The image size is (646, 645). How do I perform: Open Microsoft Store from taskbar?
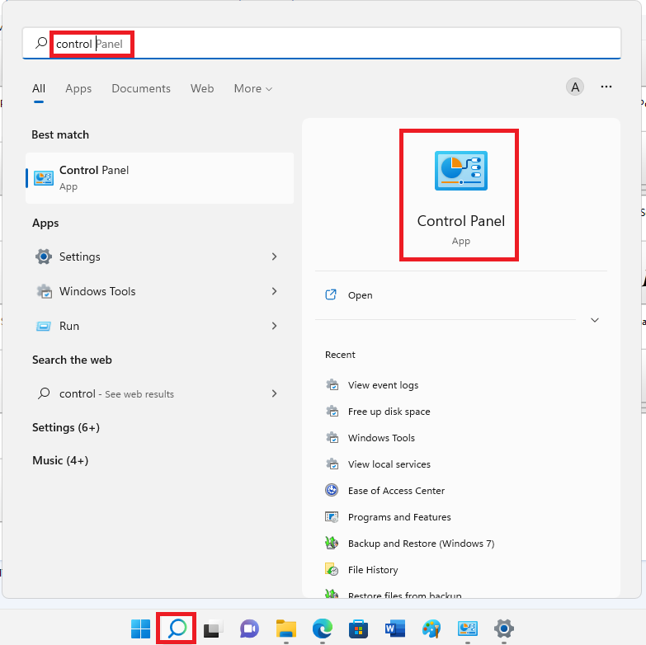click(358, 629)
